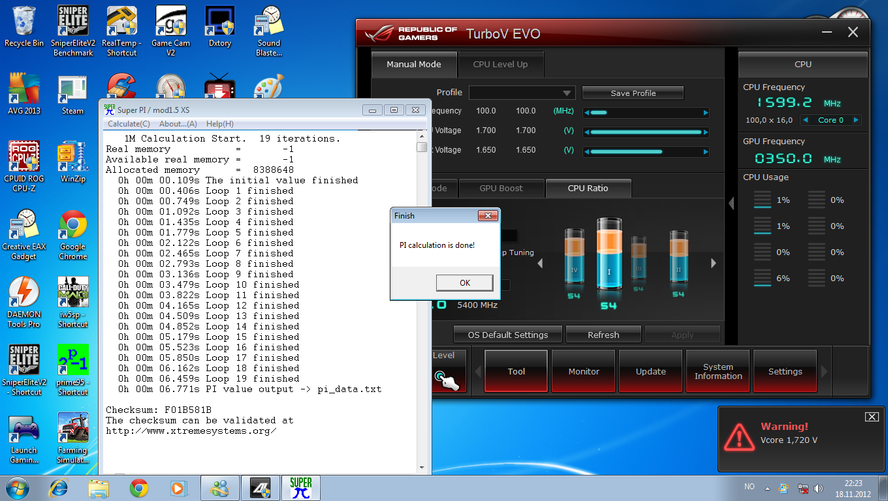Open the Dxtory desktop shortcut
The height and width of the screenshot is (501, 888).
[x=220, y=26]
